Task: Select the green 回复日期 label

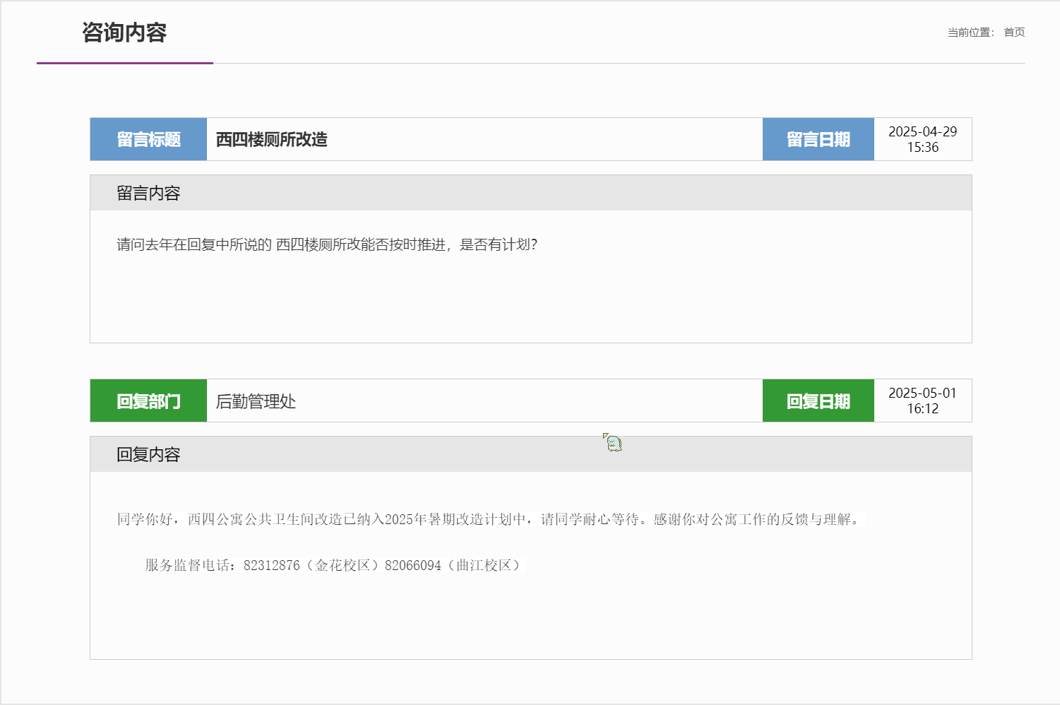Action: 818,401
